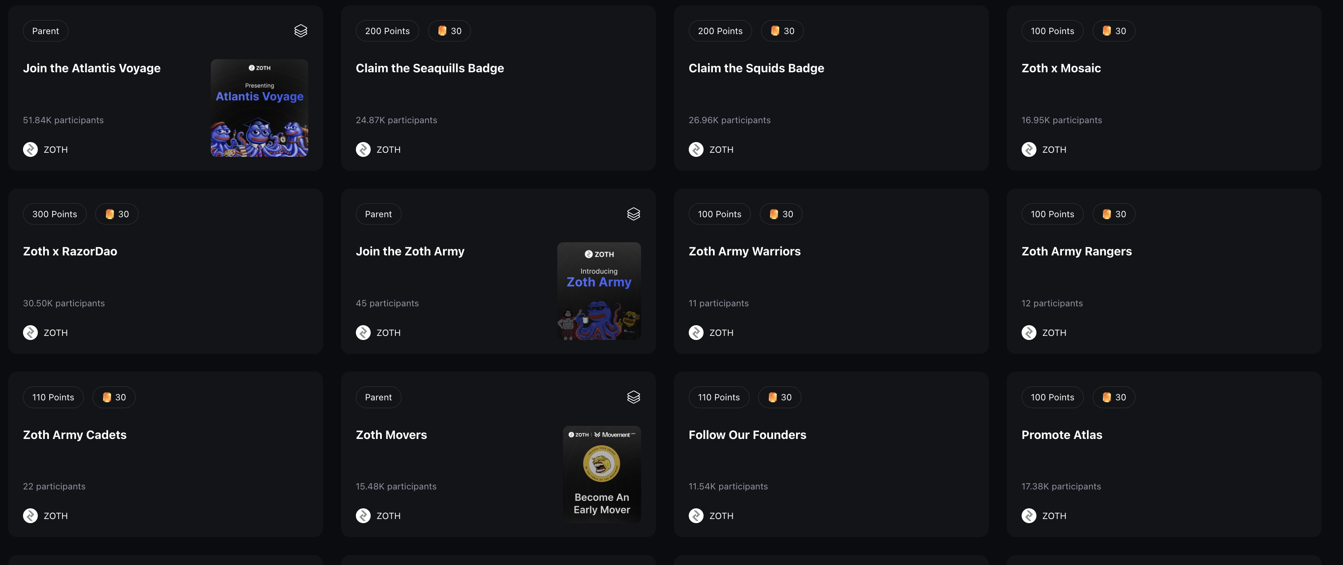Click the stack icon on Zoth Movers card
The width and height of the screenshot is (1343, 565).
633,397
